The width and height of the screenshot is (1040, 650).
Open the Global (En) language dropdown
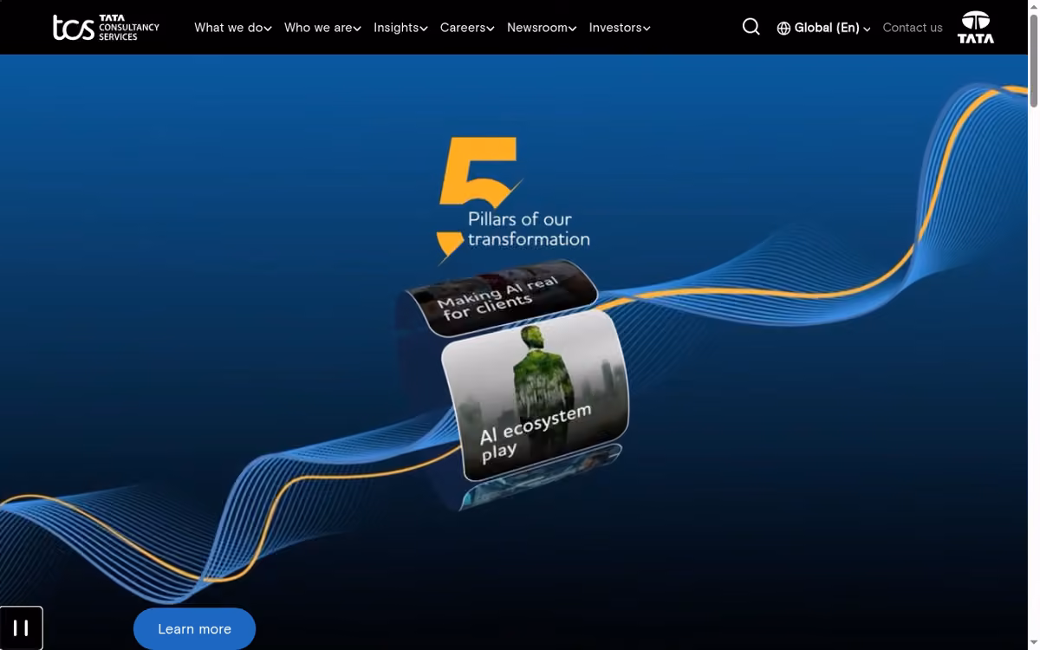click(x=823, y=28)
